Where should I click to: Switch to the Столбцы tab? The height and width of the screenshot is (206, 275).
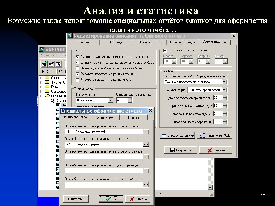116,42
